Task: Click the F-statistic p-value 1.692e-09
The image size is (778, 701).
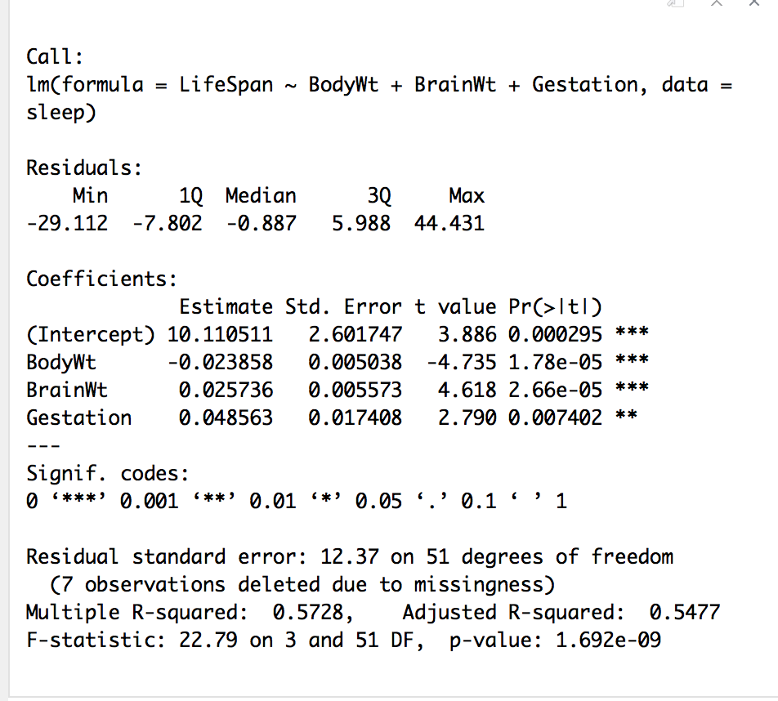Action: pyautogui.click(x=608, y=641)
